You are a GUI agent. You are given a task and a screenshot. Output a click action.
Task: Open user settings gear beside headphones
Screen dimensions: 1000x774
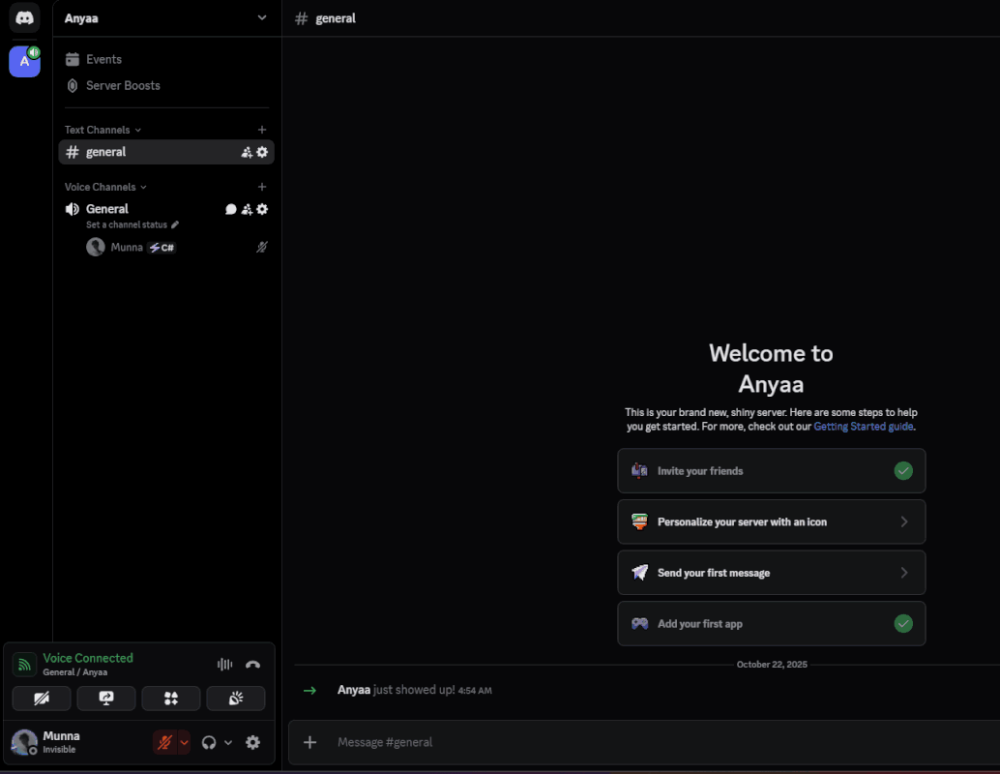pyautogui.click(x=252, y=742)
